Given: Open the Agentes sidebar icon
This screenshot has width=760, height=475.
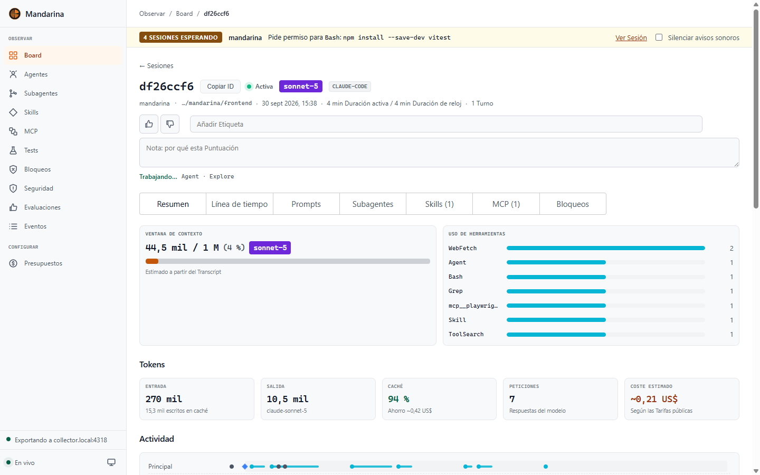Looking at the screenshot, I should [x=13, y=74].
